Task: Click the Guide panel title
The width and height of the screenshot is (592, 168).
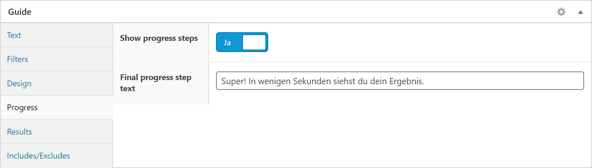Action: pyautogui.click(x=19, y=12)
